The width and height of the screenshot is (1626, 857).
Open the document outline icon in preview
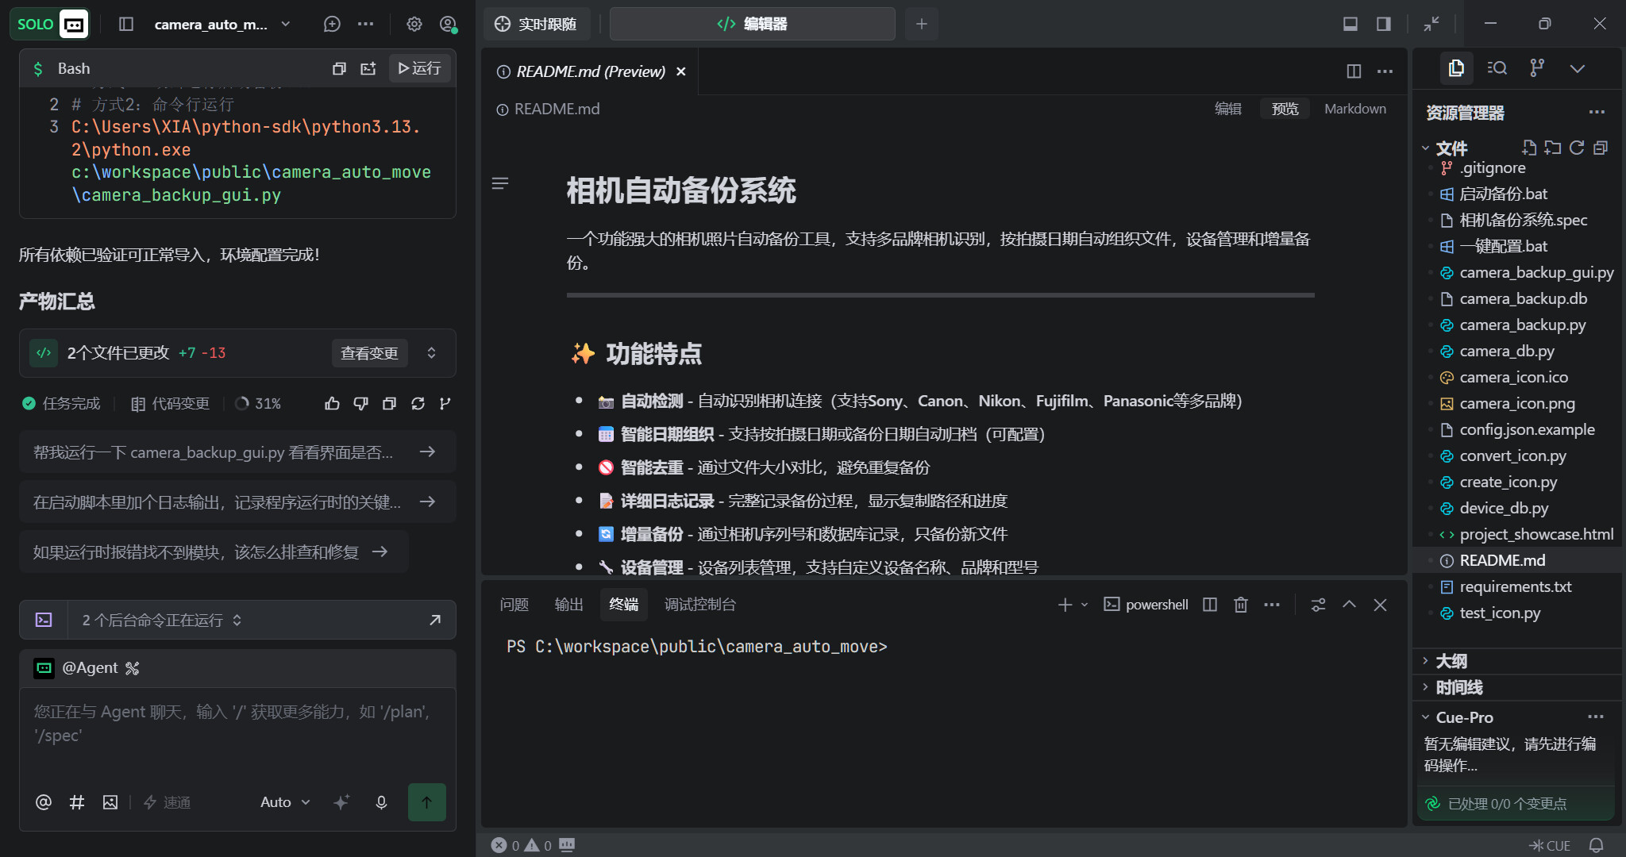click(x=500, y=183)
